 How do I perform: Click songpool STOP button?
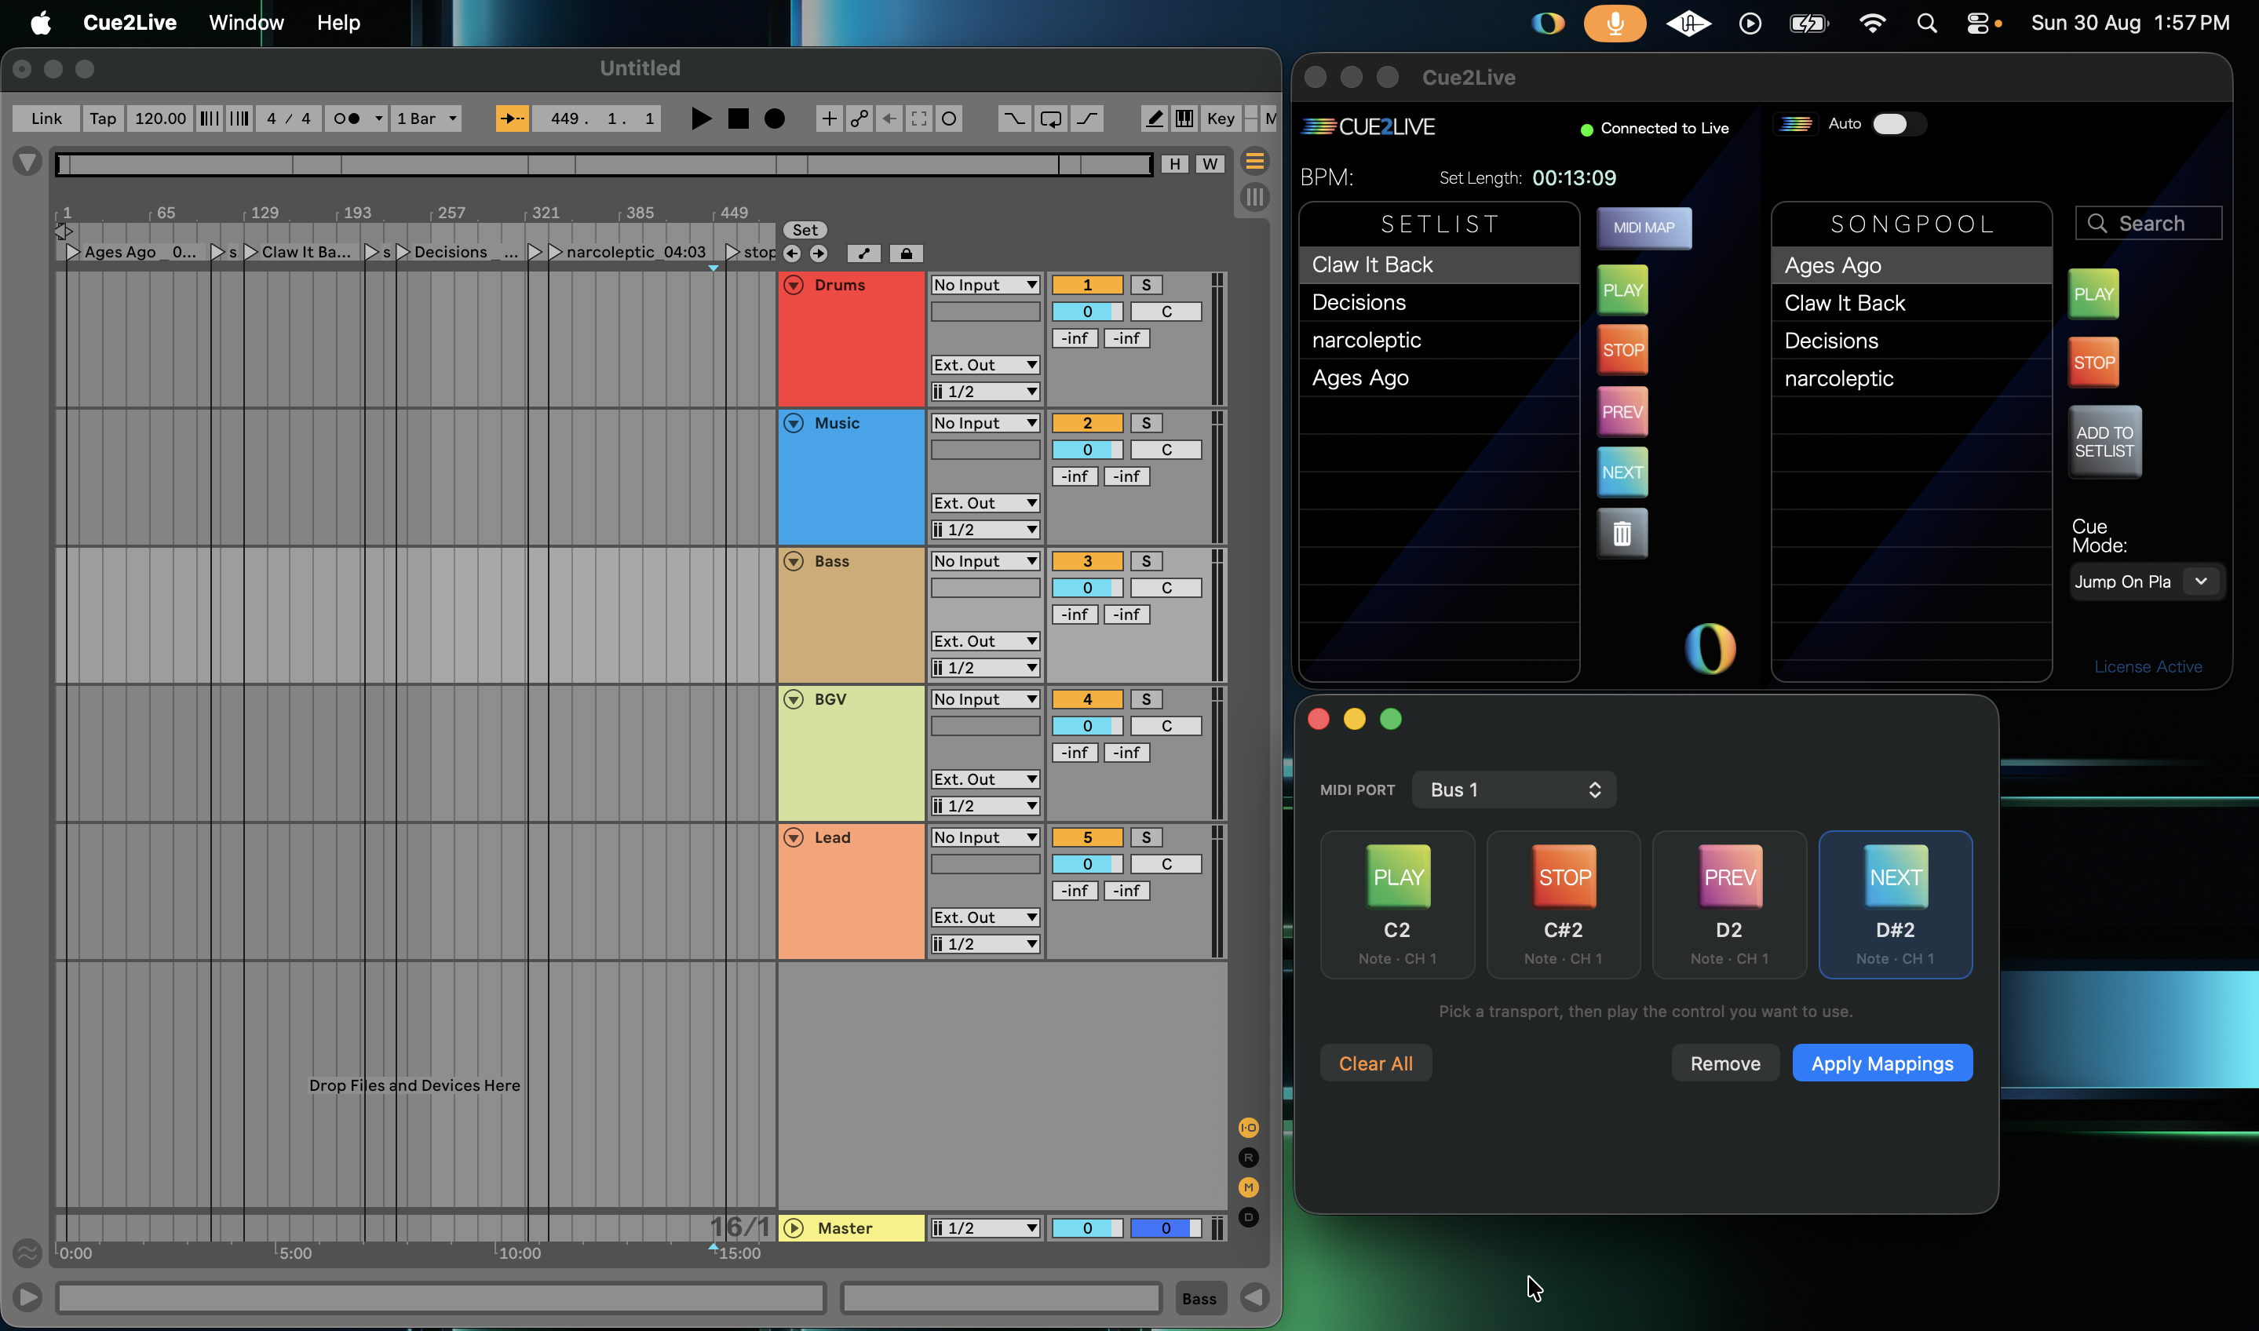point(2093,363)
